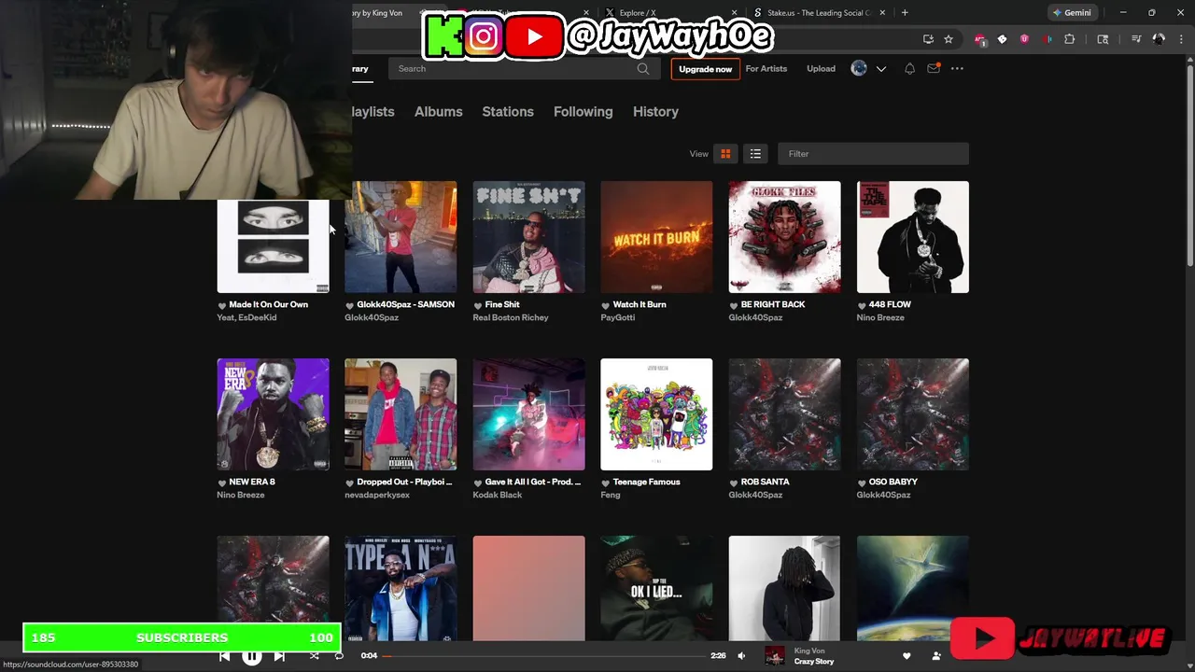
Task: Open the pink shield U extension icon
Action: [1024, 39]
